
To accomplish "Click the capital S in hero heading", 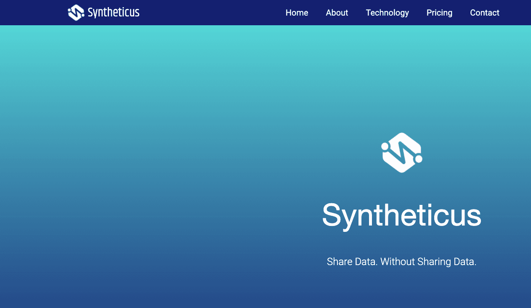I will click(x=332, y=215).
